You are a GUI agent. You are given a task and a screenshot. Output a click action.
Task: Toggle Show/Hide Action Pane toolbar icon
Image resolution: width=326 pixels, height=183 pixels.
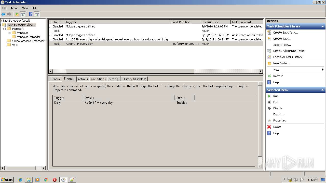tap(37, 14)
